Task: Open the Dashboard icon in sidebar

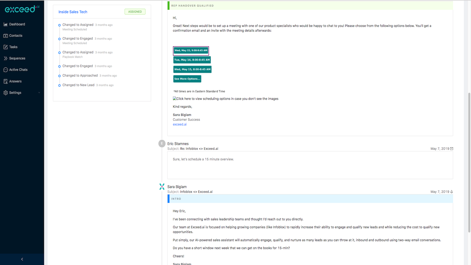Action: click(x=6, y=24)
